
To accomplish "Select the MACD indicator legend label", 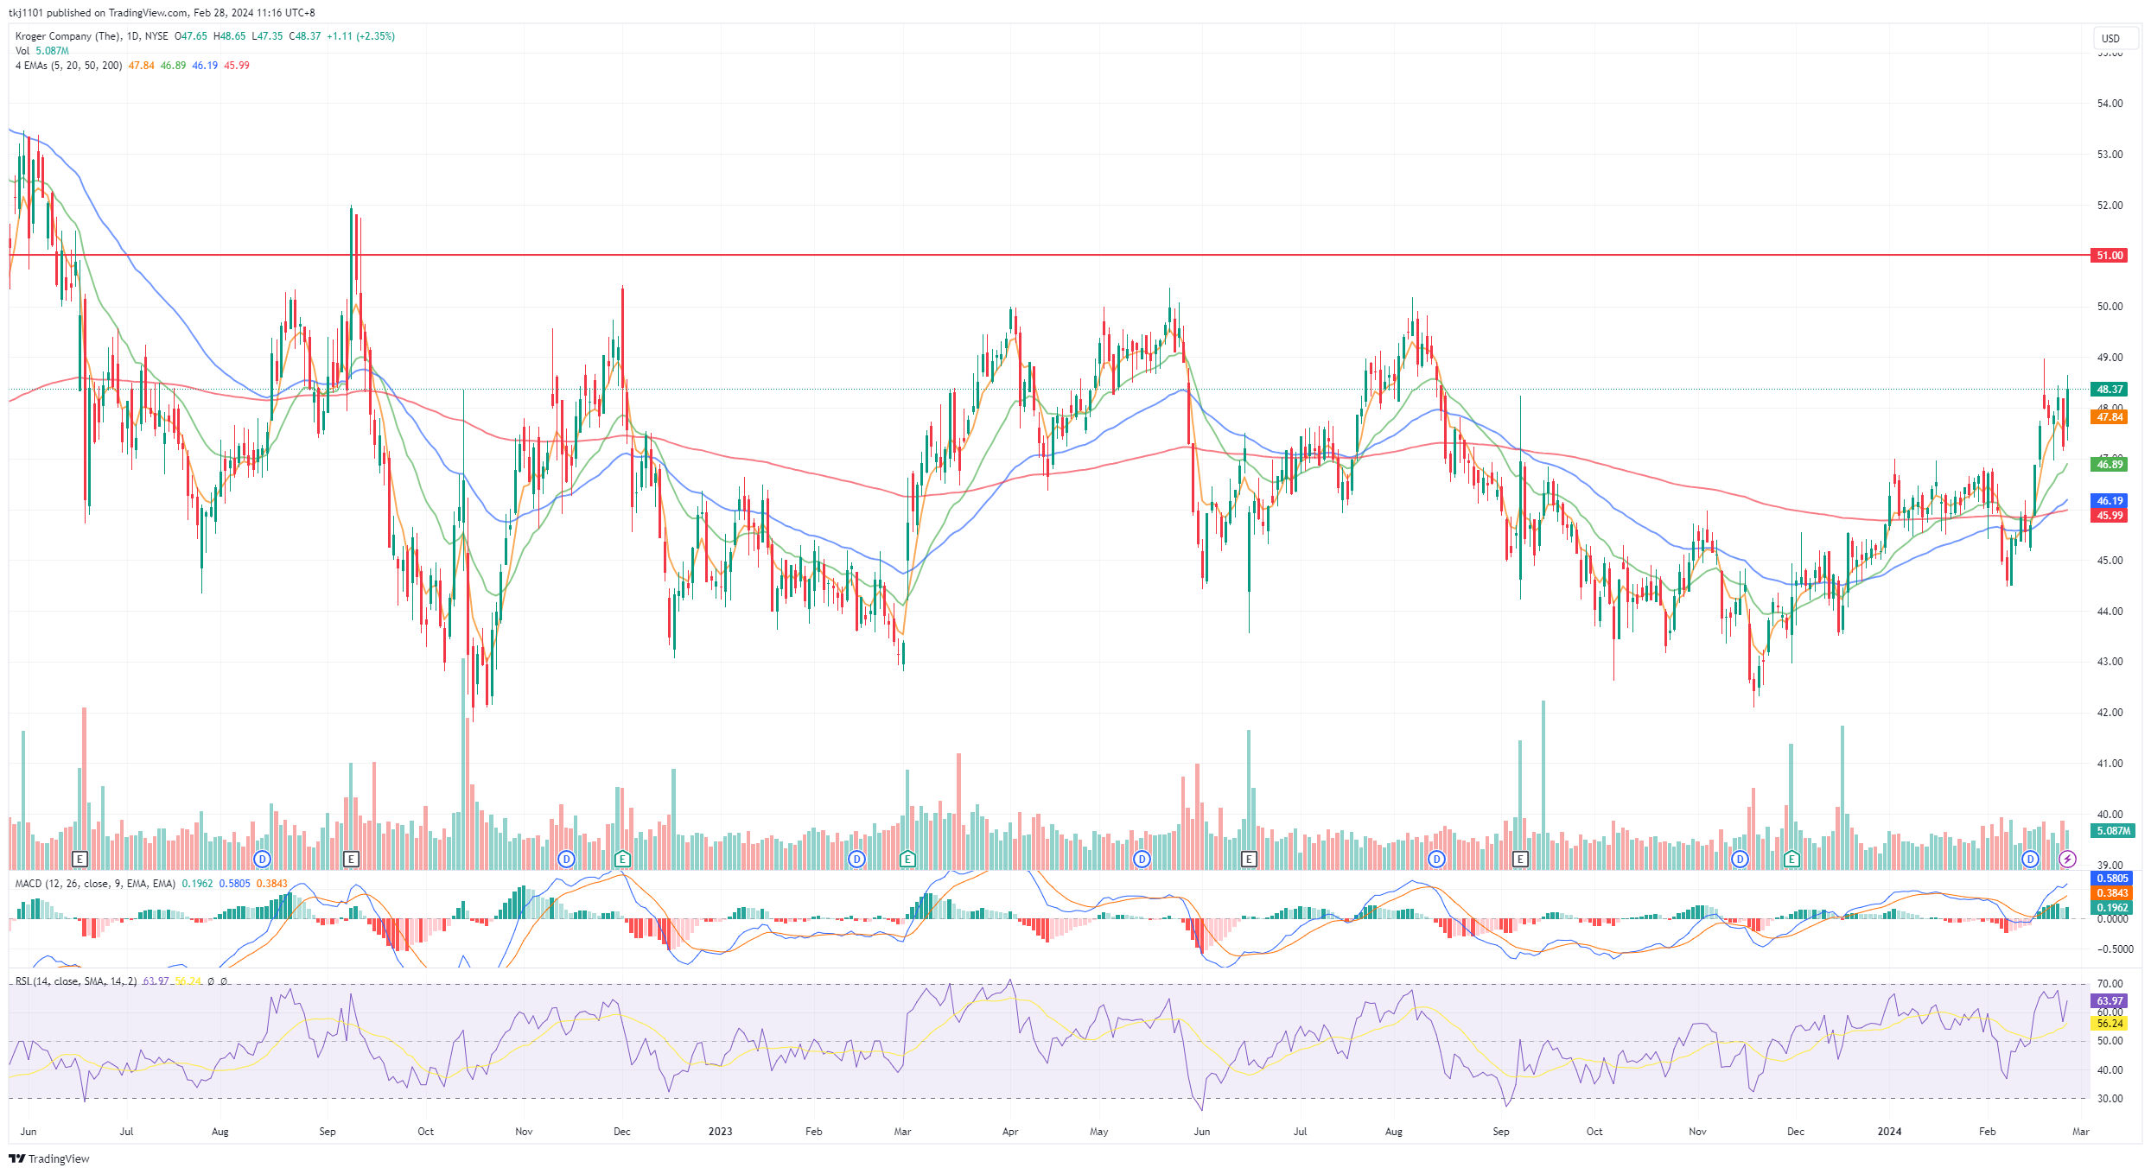I will point(95,884).
